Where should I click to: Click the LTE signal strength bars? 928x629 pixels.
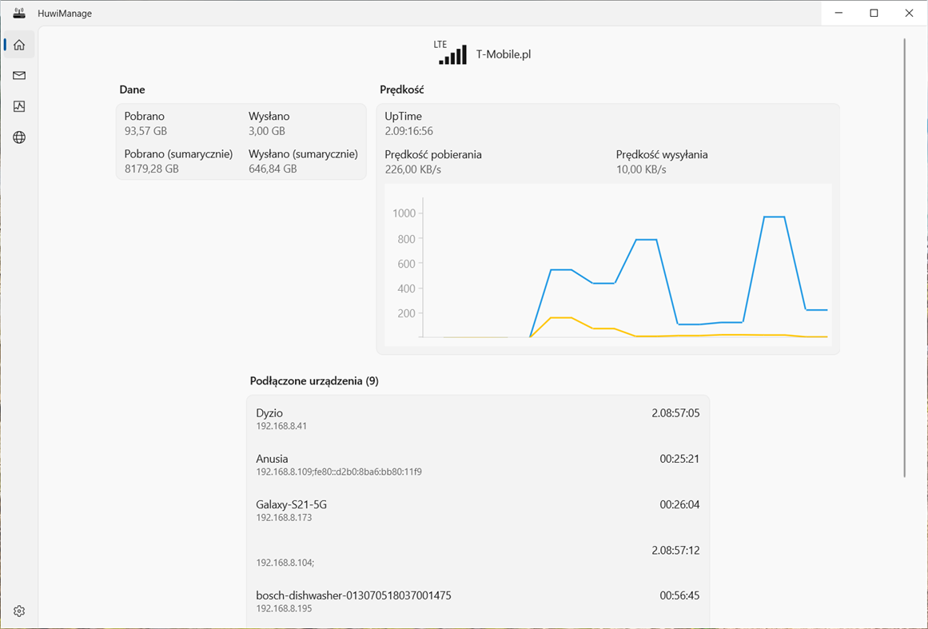pyautogui.click(x=453, y=54)
